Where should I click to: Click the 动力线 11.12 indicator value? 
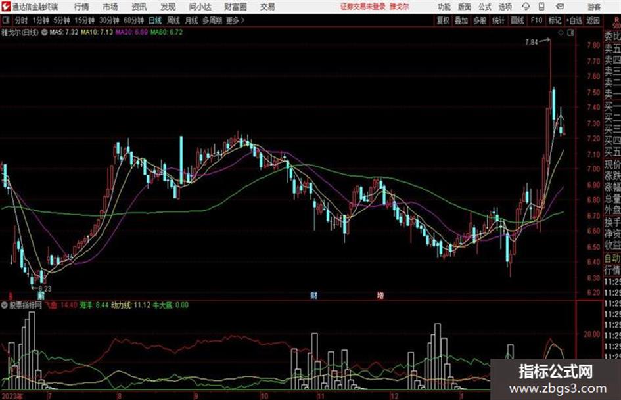pyautogui.click(x=131, y=305)
